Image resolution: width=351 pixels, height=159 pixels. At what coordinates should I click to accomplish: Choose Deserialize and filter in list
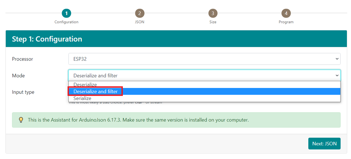204,91
